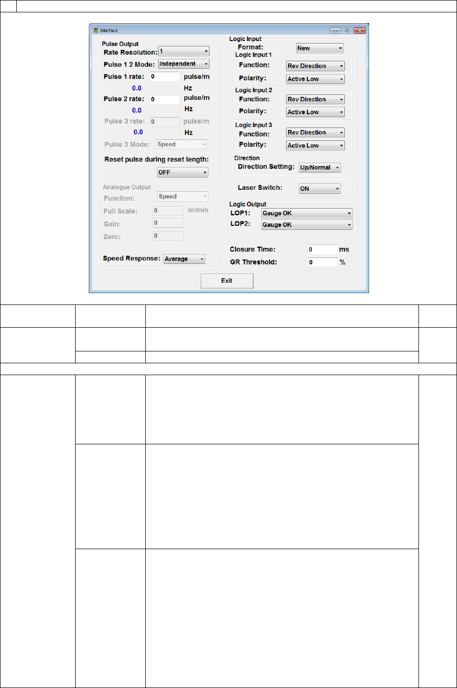The image size is (457, 688).
Task: Click the GR Threshold input field
Action: [x=322, y=262]
